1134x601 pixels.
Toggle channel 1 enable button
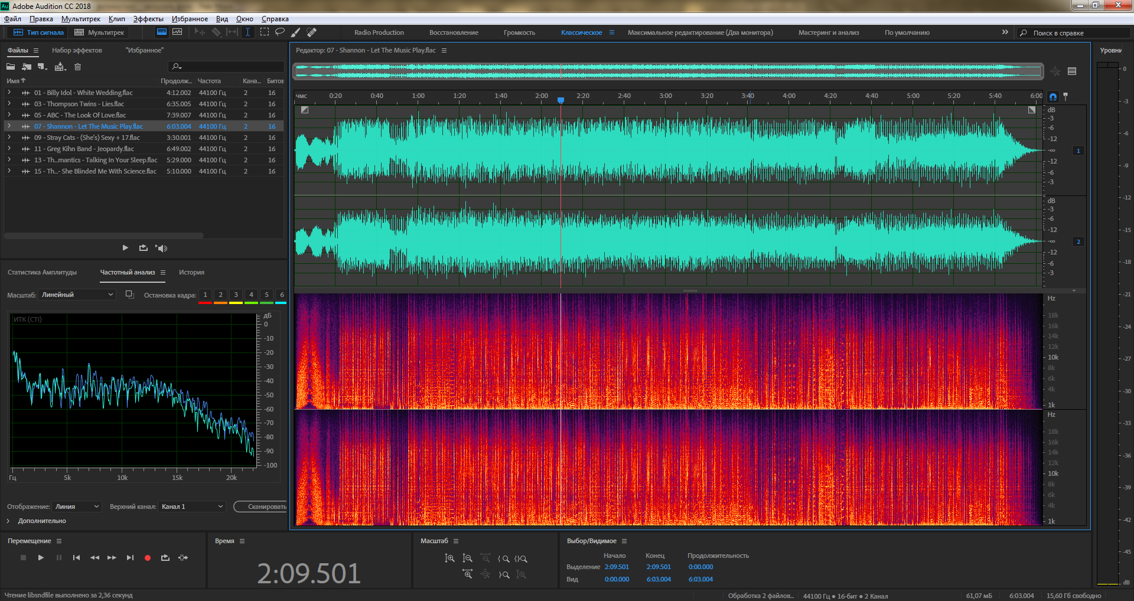1078,151
